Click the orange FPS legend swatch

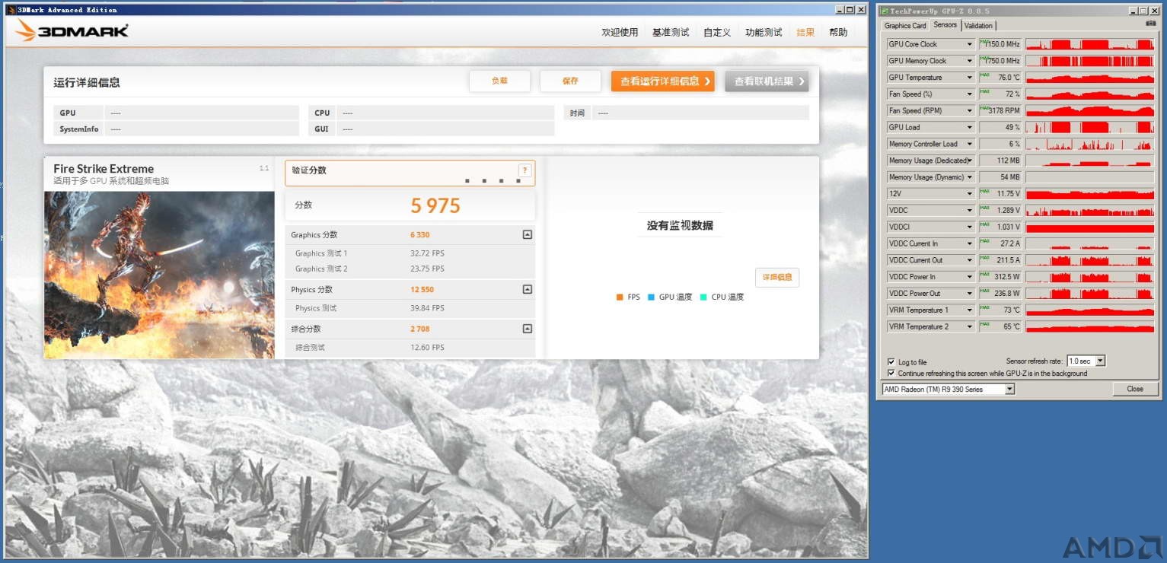point(620,297)
